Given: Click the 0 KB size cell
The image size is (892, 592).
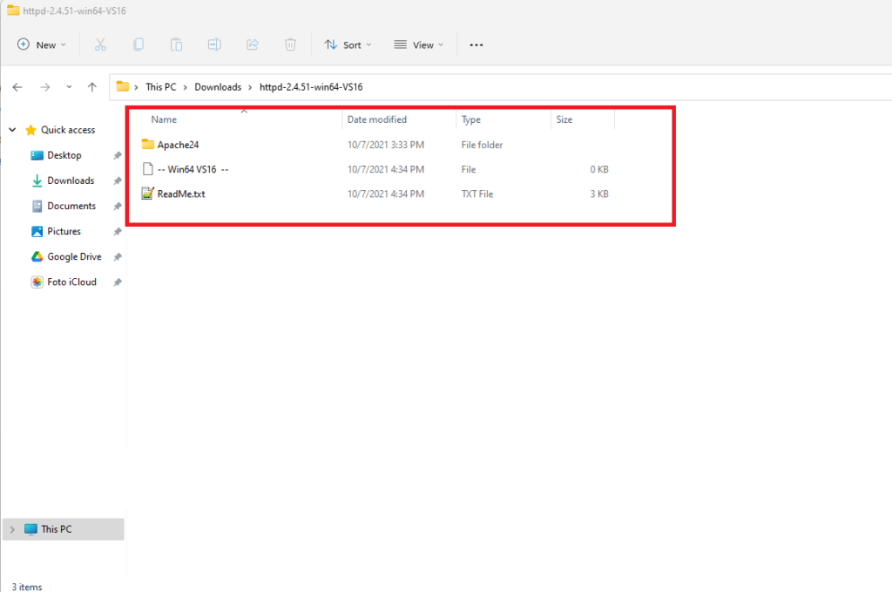Looking at the screenshot, I should (x=599, y=169).
